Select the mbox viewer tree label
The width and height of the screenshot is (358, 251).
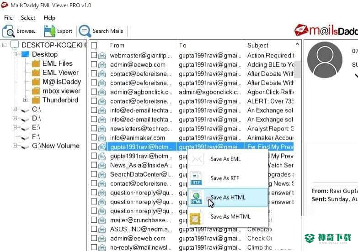61,91
